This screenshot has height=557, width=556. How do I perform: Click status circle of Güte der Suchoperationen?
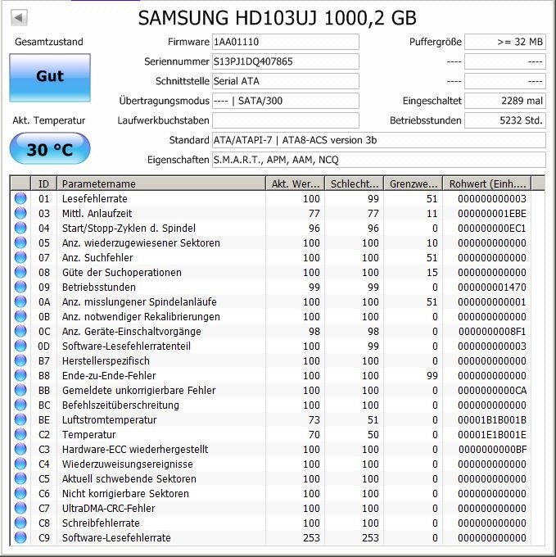point(20,272)
